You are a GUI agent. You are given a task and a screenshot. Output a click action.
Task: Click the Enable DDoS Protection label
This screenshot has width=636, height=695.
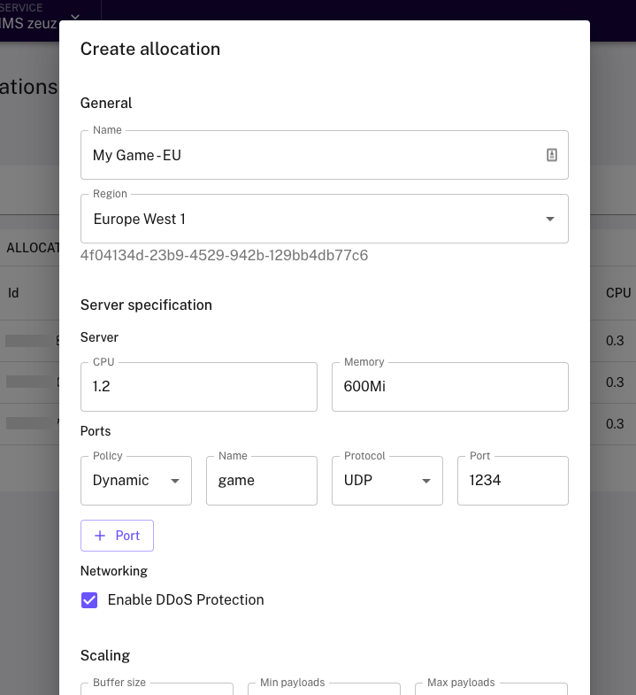point(186,600)
